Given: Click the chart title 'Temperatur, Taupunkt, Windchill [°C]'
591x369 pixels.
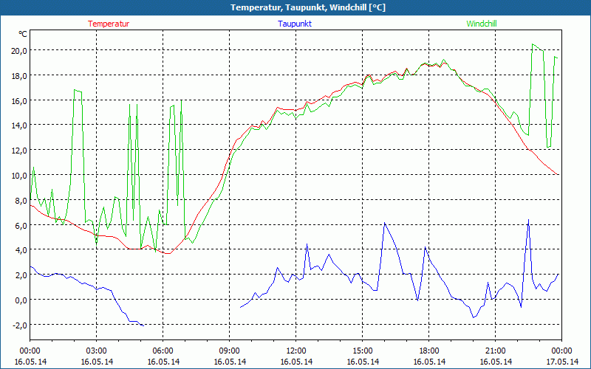Looking at the screenshot, I should [308, 7].
